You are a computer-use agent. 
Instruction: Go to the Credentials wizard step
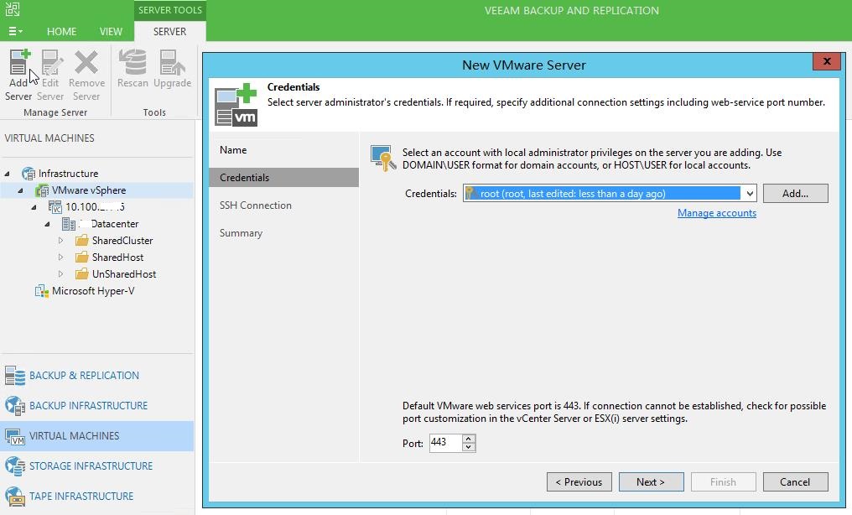tap(283, 178)
